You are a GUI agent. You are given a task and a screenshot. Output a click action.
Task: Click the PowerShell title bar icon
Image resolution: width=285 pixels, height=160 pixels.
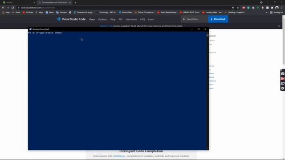tap(30, 29)
